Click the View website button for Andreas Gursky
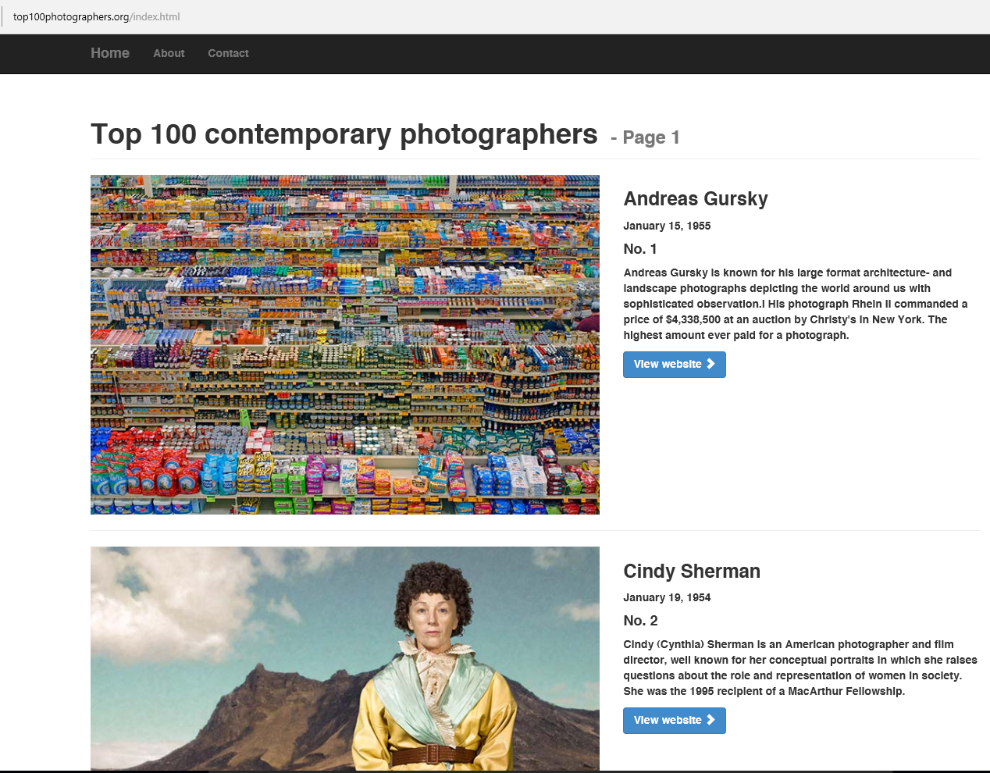 [x=675, y=365]
